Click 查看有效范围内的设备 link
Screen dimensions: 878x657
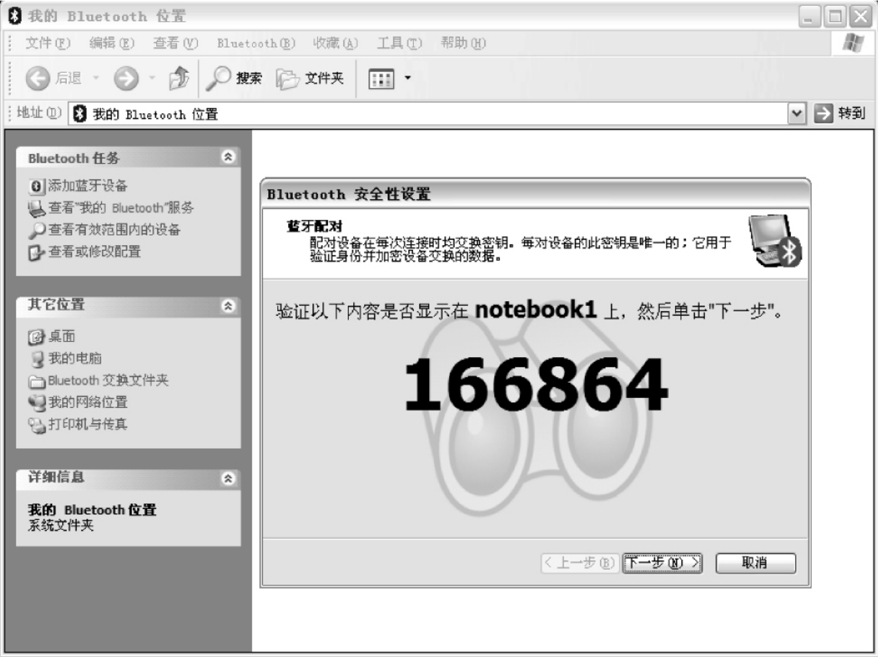[114, 229]
